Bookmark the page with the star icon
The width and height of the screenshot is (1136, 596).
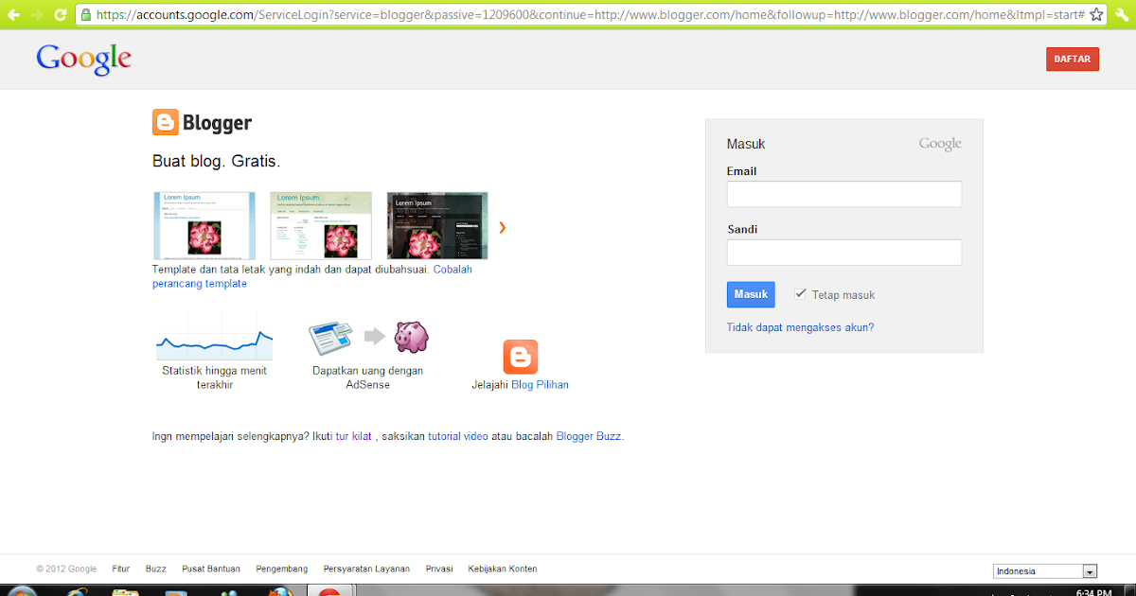[1097, 15]
